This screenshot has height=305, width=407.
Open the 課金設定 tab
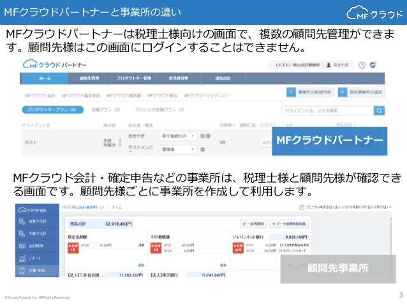tap(223, 78)
